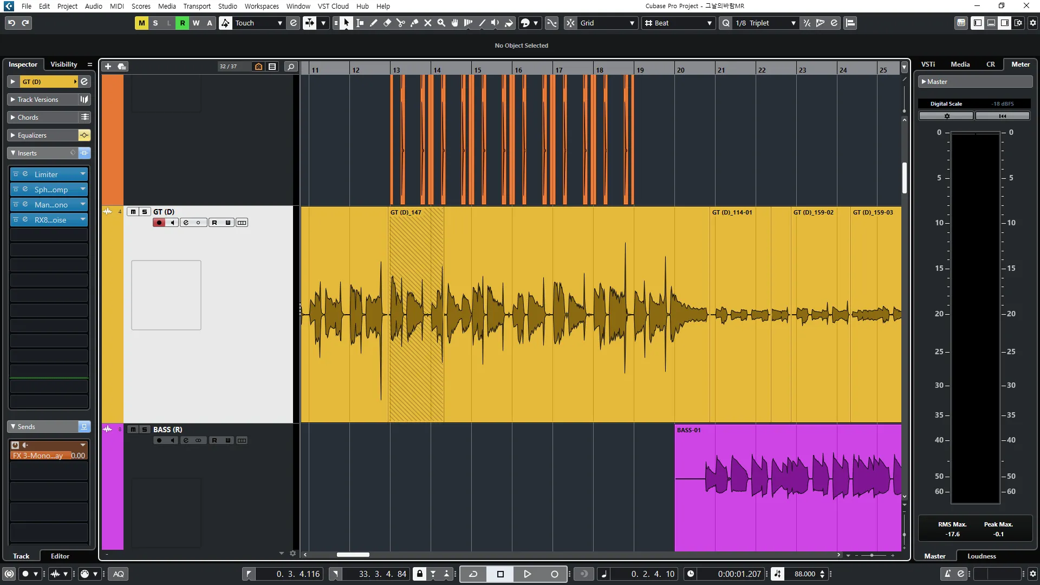Expand the Track Versions inspector section
1040x585 pixels.
coord(43,99)
